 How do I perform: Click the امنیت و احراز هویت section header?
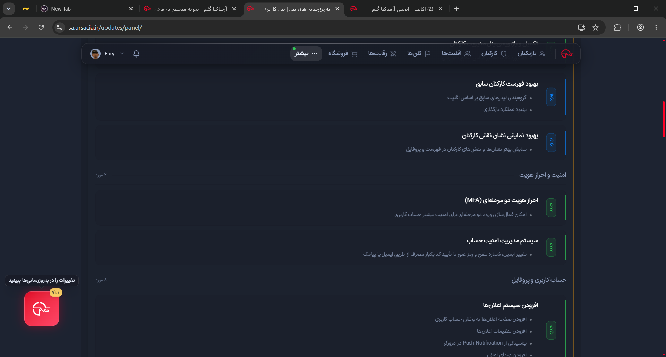tap(543, 175)
